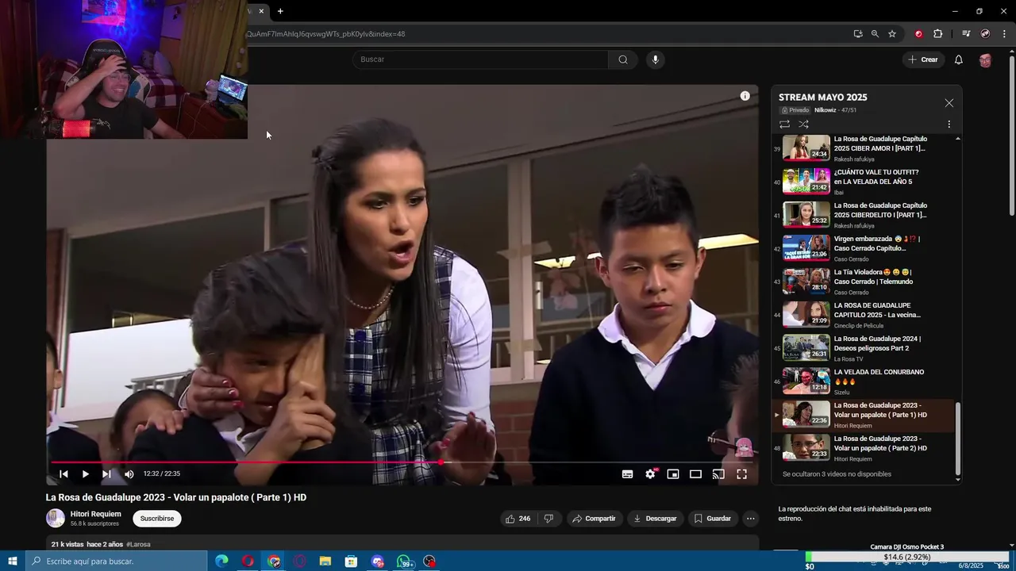
Task: Show video info card icon
Action: (x=745, y=96)
